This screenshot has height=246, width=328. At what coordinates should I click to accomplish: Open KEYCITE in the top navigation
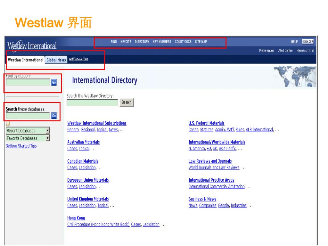[x=126, y=42]
